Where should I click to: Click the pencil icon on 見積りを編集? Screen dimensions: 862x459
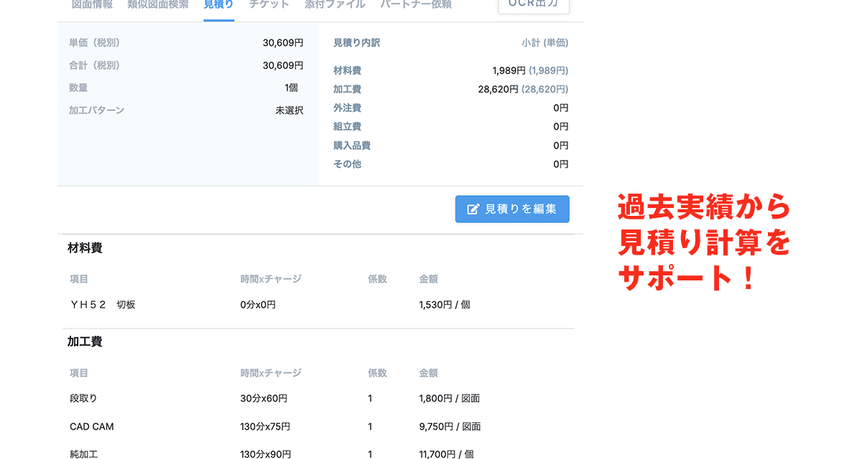(473, 209)
